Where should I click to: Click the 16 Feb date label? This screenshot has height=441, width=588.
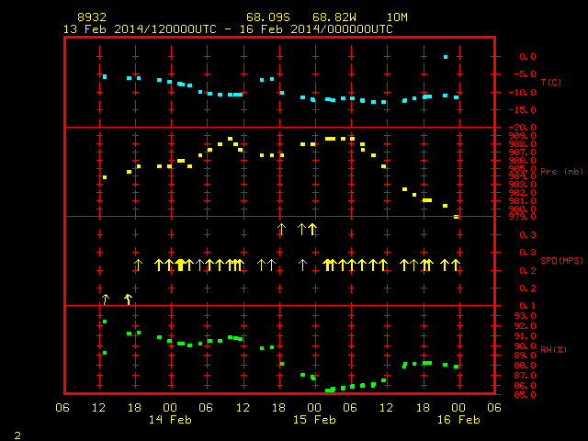coord(458,420)
